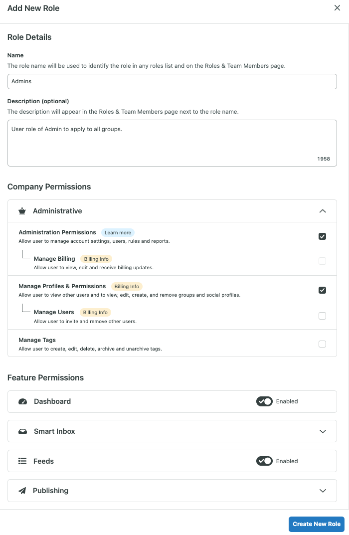
Task: Check the Manage Users checkbox
Action: pyautogui.click(x=322, y=316)
